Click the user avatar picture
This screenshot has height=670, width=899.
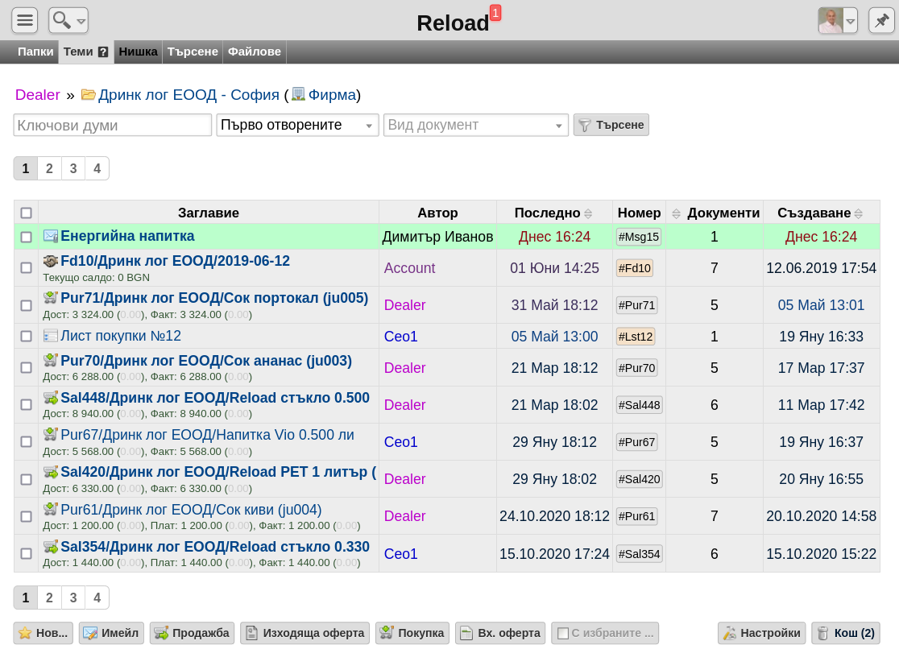click(831, 21)
